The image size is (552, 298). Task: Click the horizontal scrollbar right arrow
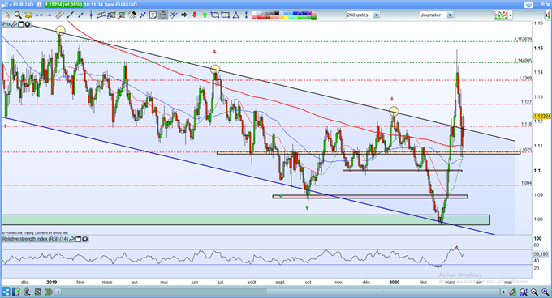click(504, 292)
